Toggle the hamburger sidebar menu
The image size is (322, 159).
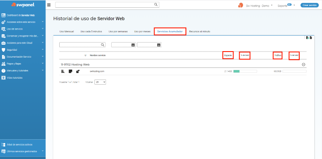[49, 5]
